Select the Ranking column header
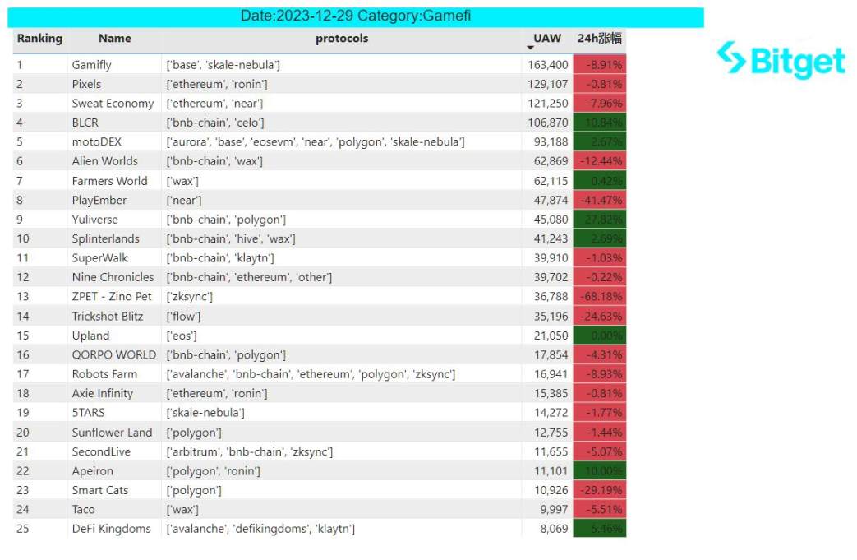The height and width of the screenshot is (560, 857). 39,39
